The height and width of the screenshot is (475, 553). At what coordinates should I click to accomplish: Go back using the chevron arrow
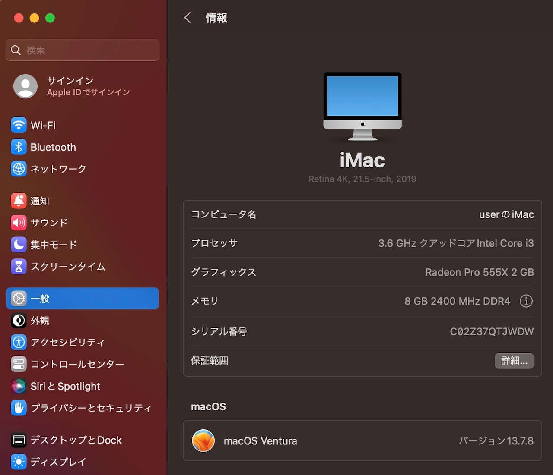pyautogui.click(x=188, y=18)
